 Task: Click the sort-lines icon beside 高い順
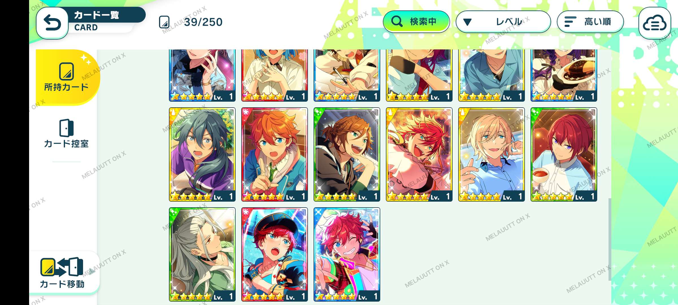tap(570, 22)
